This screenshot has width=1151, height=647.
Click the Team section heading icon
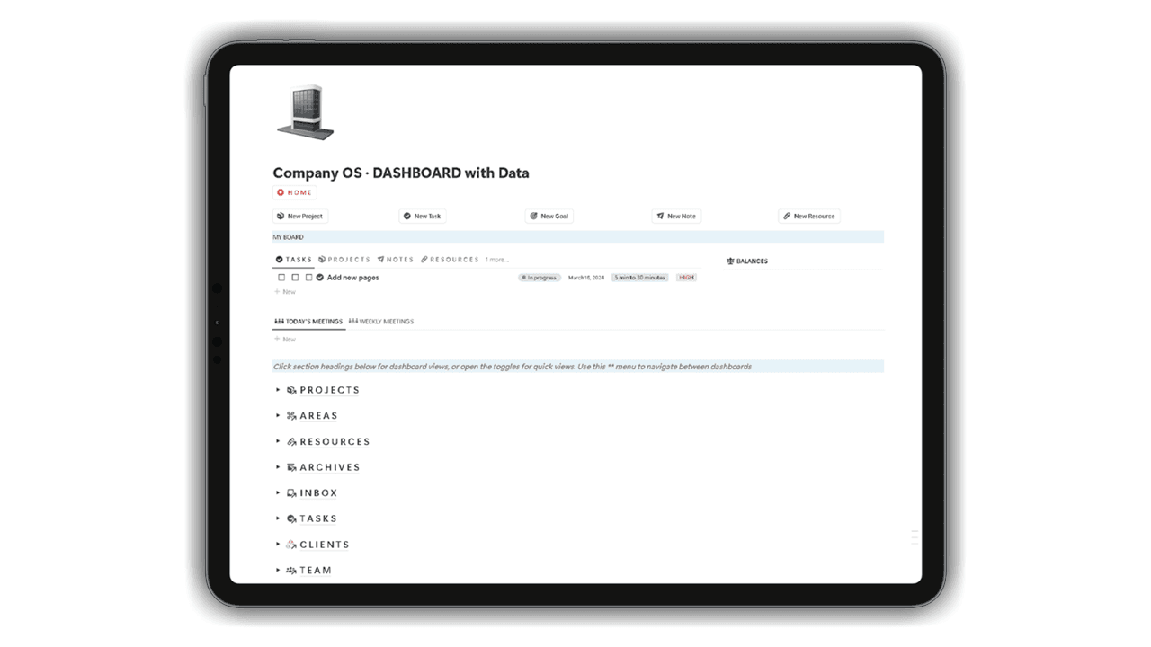291,571
